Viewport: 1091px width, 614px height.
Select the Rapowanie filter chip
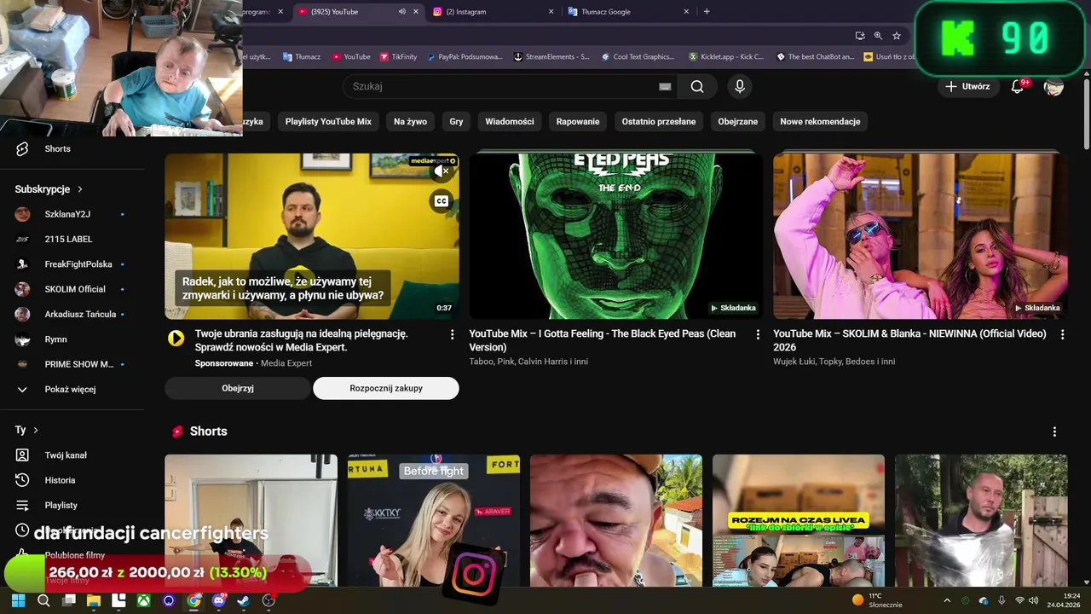(578, 121)
